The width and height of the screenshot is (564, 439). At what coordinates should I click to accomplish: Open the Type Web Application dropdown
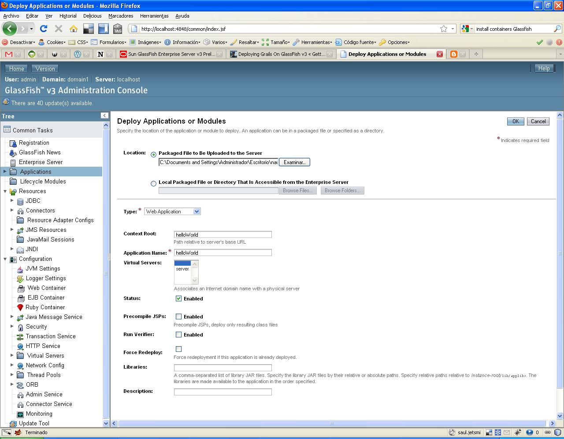coord(172,212)
